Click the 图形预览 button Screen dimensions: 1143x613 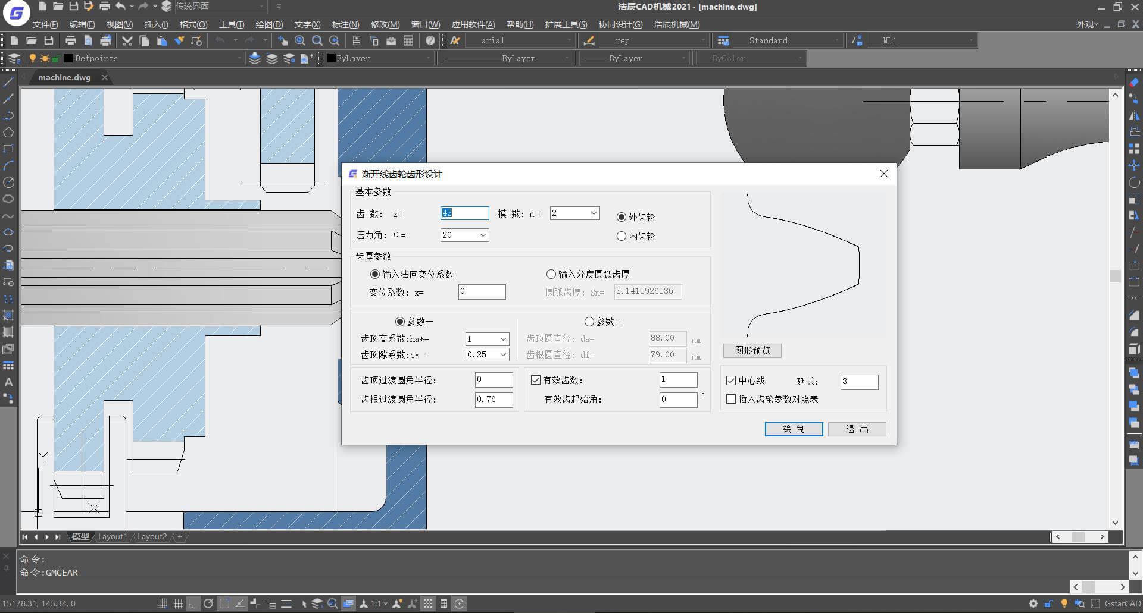pyautogui.click(x=752, y=350)
